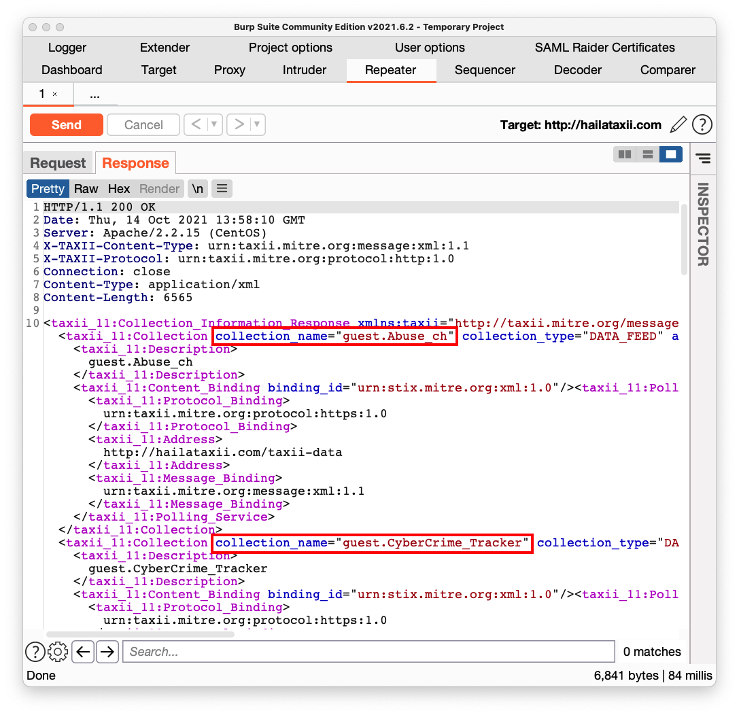
Task: Open SAML Raider Certificates tab
Action: coord(604,48)
